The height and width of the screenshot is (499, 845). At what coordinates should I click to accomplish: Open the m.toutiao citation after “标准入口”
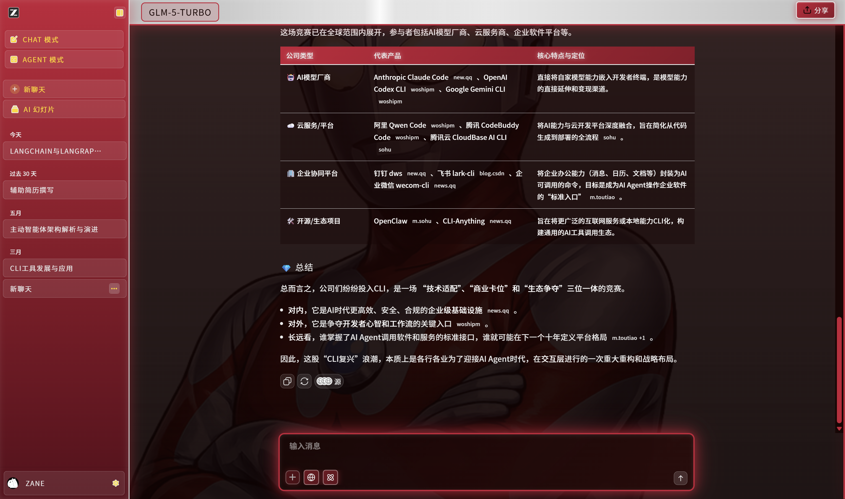(602, 197)
